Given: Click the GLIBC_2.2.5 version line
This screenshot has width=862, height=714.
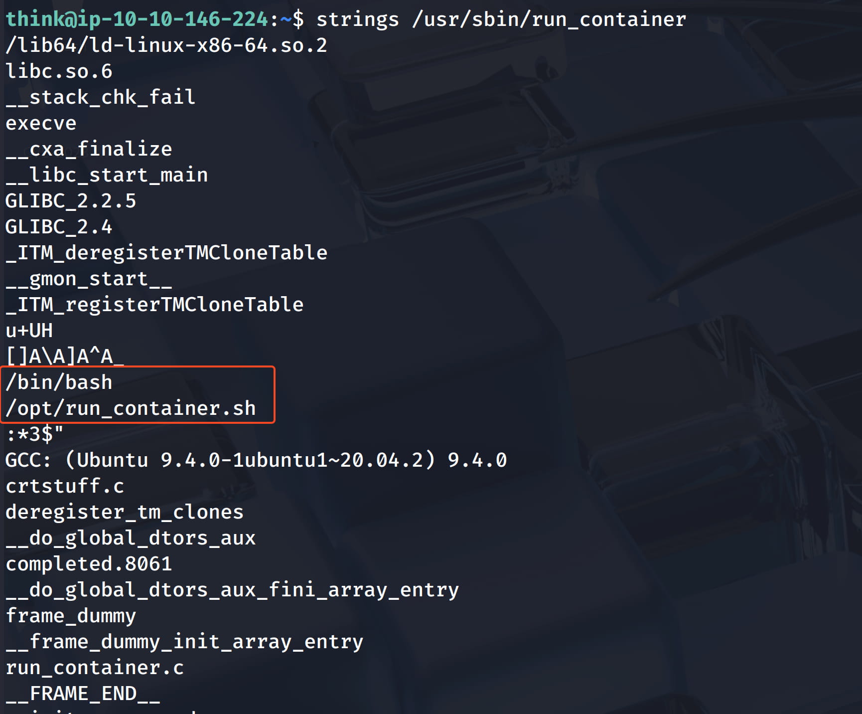Looking at the screenshot, I should tap(70, 201).
